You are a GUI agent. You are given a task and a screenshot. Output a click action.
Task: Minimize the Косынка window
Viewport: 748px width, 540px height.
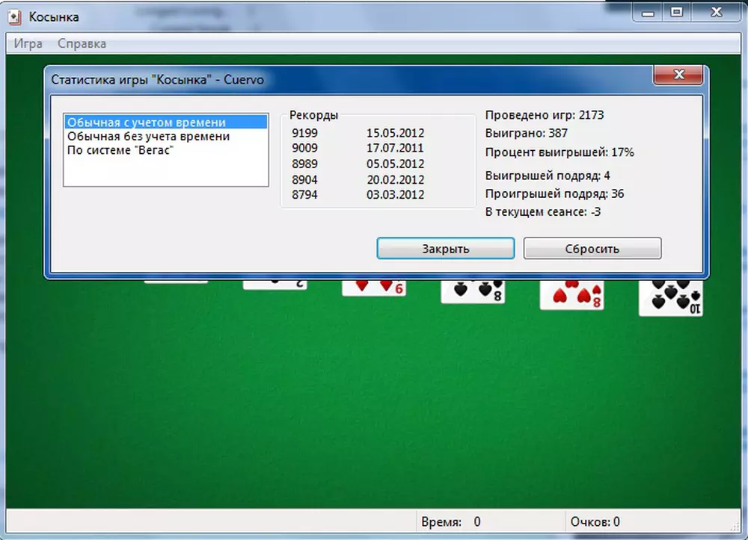(648, 12)
